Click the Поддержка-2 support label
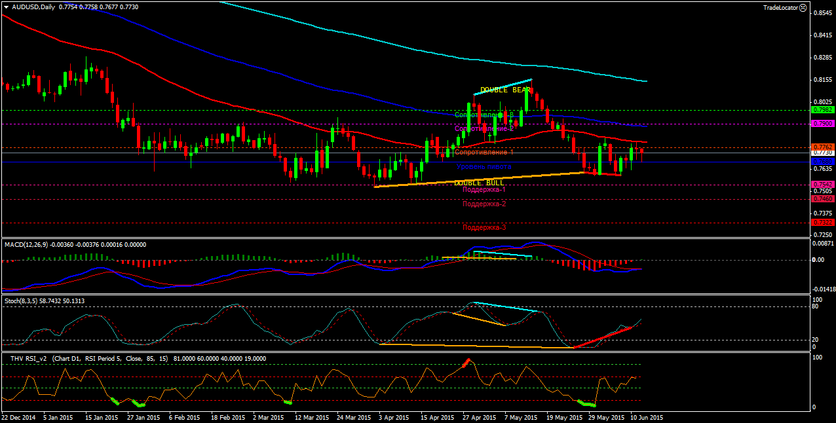Image resolution: width=836 pixels, height=423 pixels. (x=484, y=204)
